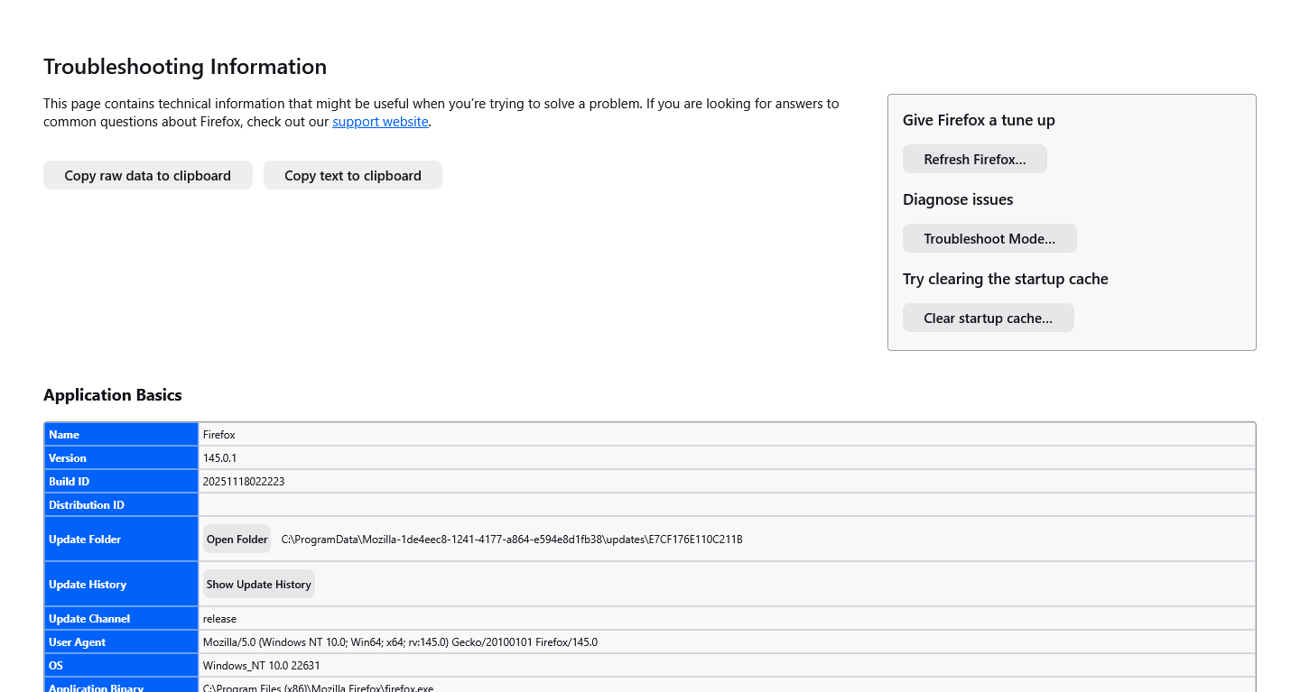This screenshot has height=692, width=1300.
Task: Click the Troubleshooting Information page title
Action: (x=185, y=67)
